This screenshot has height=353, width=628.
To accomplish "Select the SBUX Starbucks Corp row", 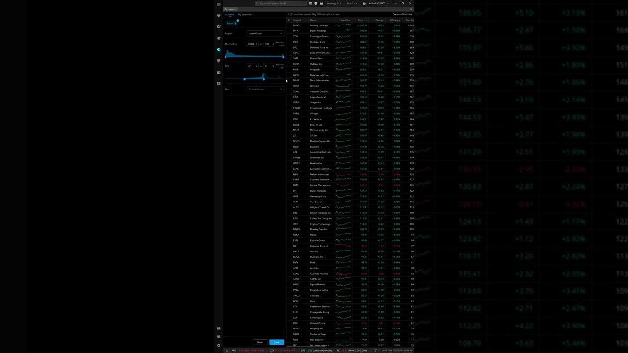I will 350,334.
